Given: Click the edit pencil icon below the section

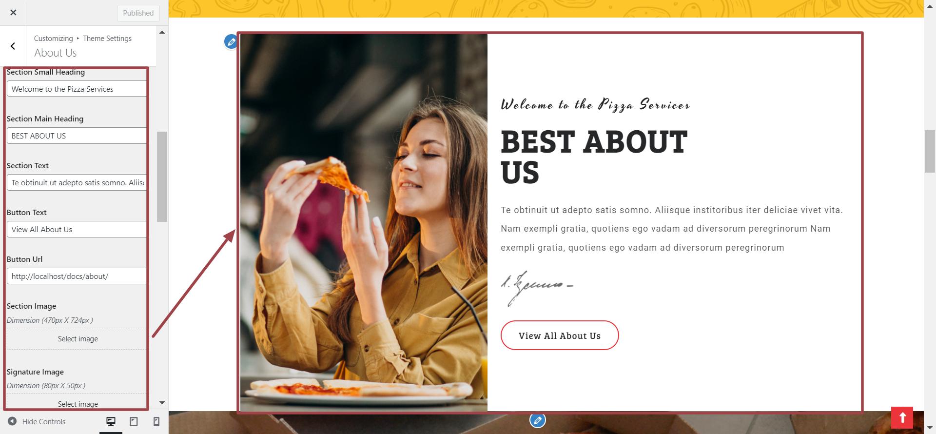Looking at the screenshot, I should pyautogui.click(x=537, y=420).
